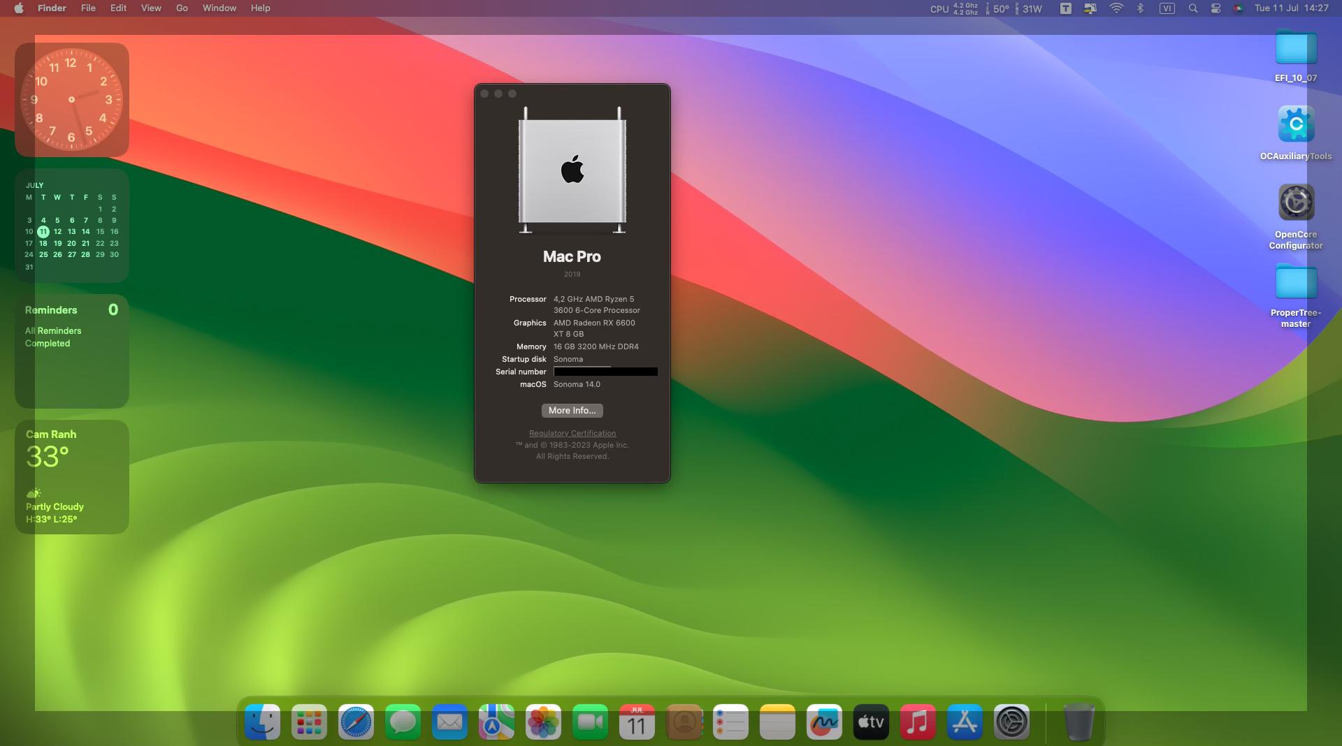Click the 'AMD Radeon RX 6600' graphics text
This screenshot has width=1342, height=746.
tap(594, 323)
